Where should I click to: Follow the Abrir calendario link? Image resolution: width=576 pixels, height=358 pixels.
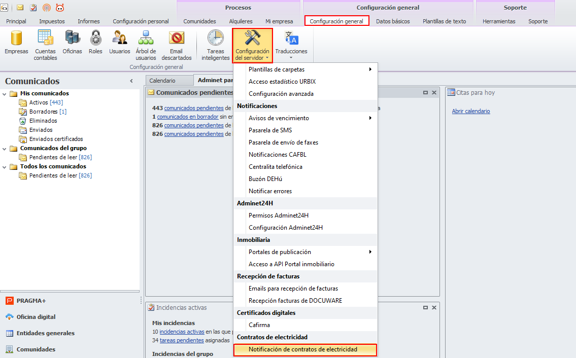tap(471, 111)
